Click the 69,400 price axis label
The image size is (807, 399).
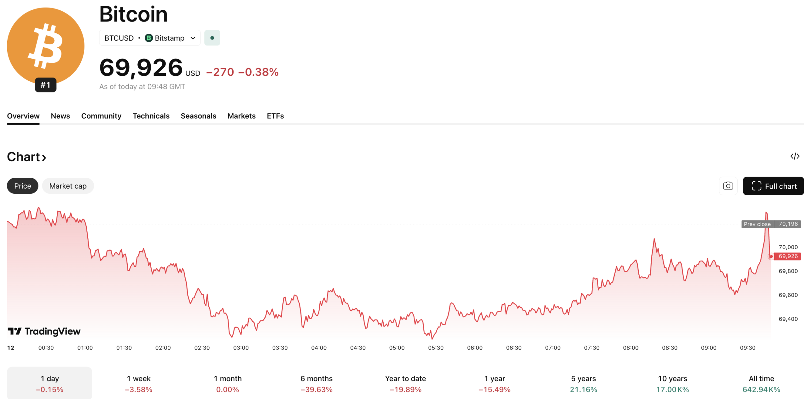click(788, 319)
